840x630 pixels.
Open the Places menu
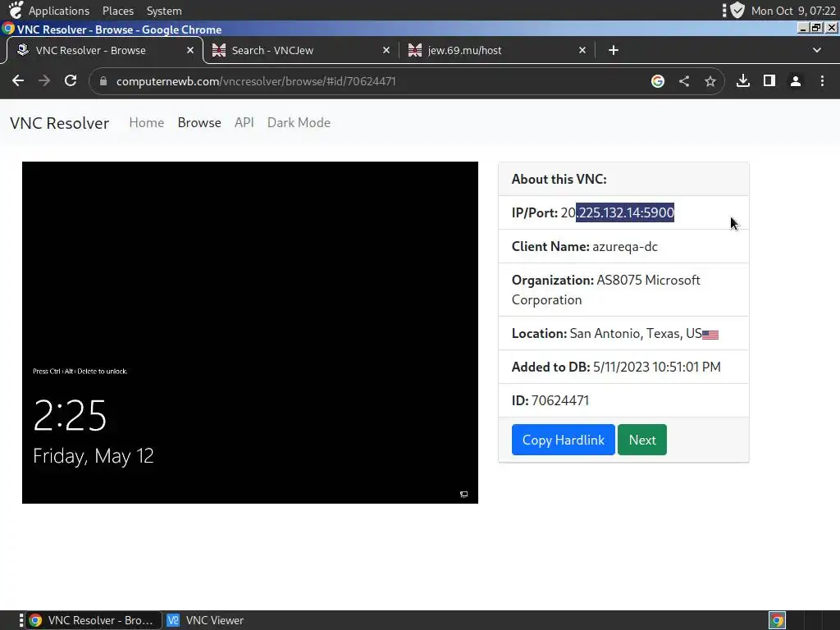118,11
